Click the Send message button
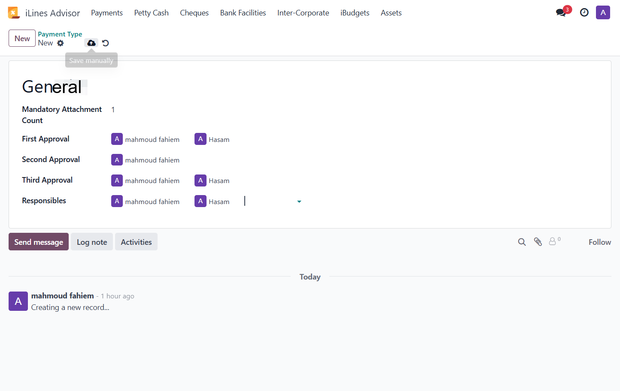620x391 pixels. (x=39, y=242)
